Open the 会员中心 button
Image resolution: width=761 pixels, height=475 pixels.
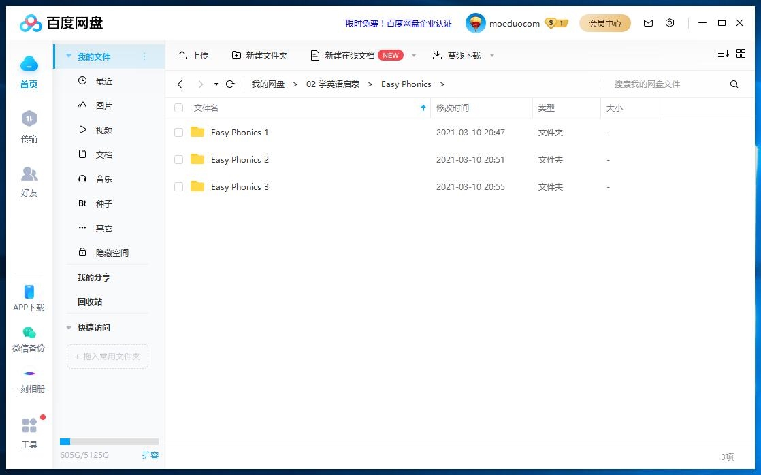click(x=604, y=22)
